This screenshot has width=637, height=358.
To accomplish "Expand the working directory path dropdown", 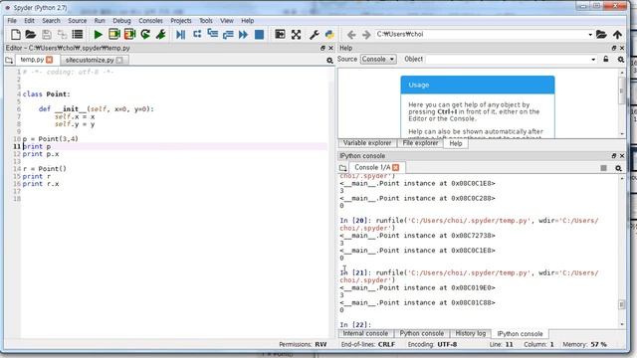I will tap(590, 35).
